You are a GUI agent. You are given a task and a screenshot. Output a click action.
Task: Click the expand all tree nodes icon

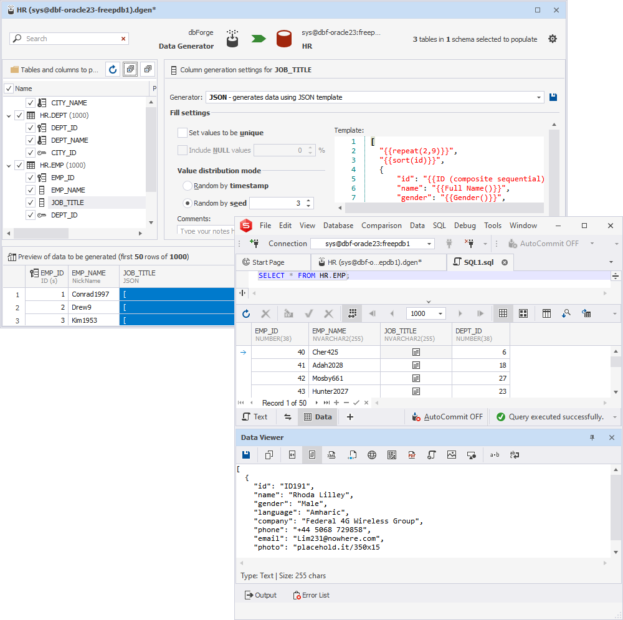click(x=130, y=70)
